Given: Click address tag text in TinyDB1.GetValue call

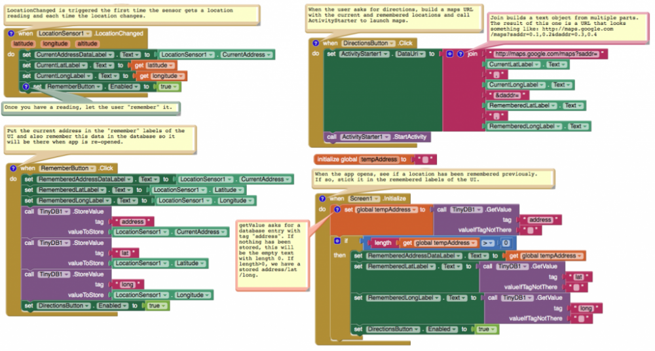Looking at the screenshot, I should [x=540, y=220].
